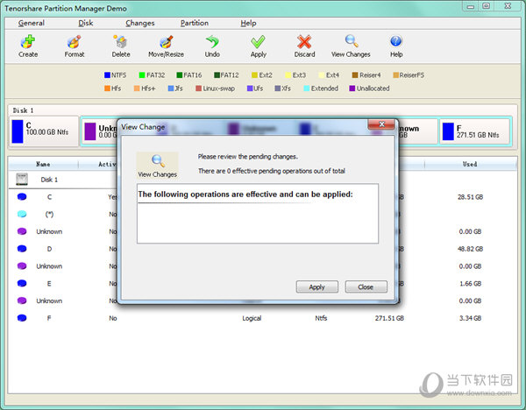Open the Disk menu
Viewport: 526px width, 410px height.
86,23
